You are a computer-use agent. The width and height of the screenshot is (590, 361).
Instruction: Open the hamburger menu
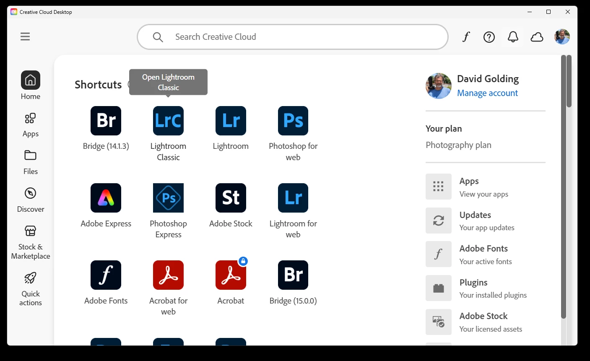click(25, 36)
